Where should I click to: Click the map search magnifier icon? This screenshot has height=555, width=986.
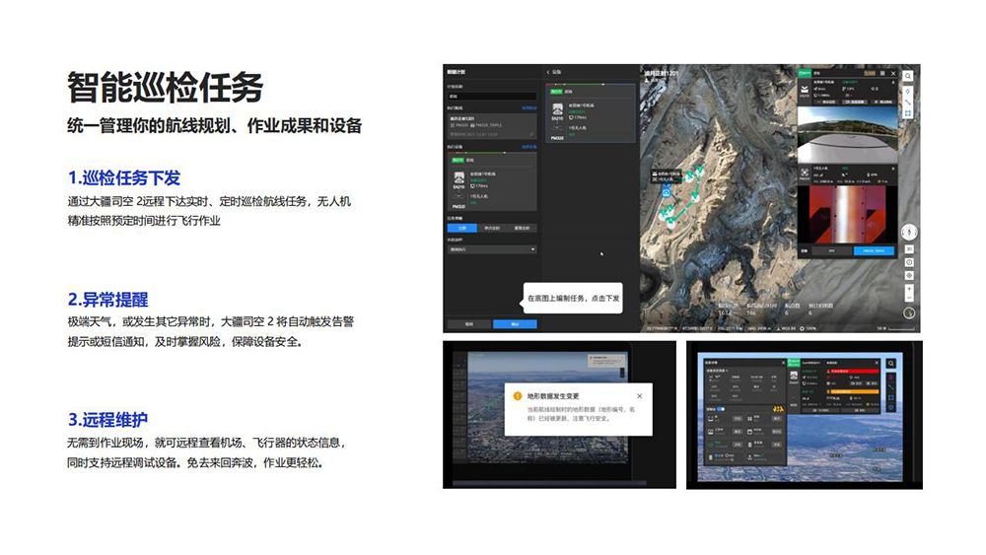908,76
